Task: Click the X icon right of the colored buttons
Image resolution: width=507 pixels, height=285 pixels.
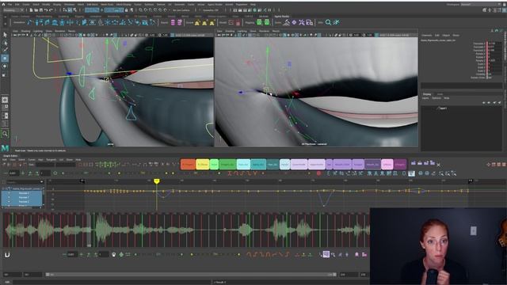Action: [438, 165]
